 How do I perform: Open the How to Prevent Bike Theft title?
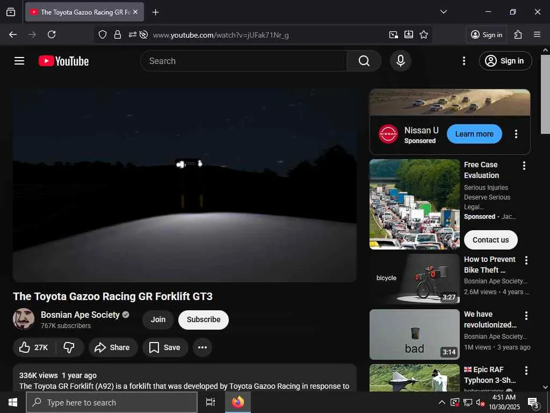tap(490, 265)
